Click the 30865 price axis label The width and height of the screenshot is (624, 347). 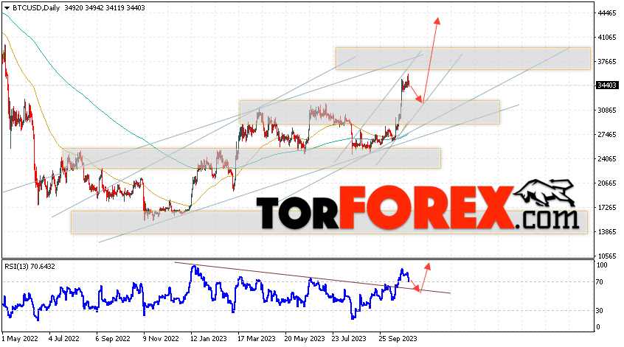(x=607, y=110)
